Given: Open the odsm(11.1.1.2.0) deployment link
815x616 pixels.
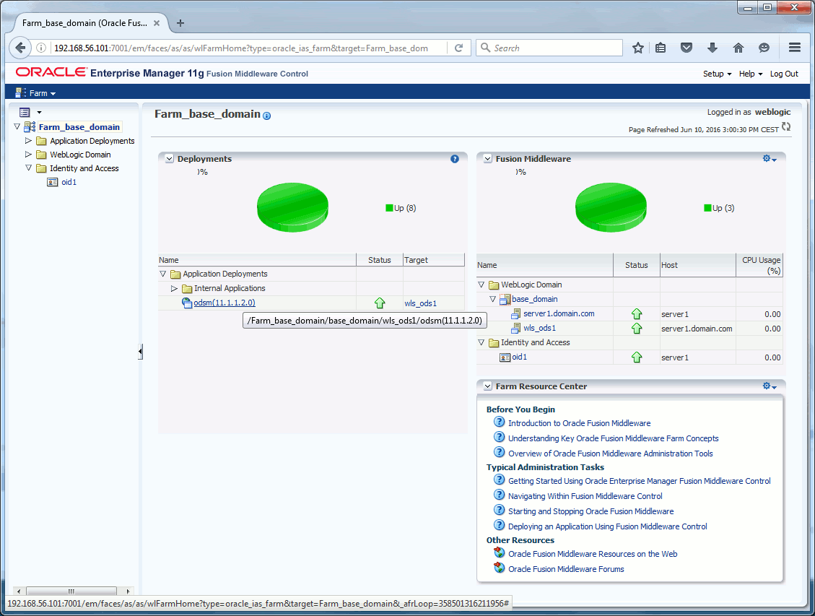Looking at the screenshot, I should [225, 303].
